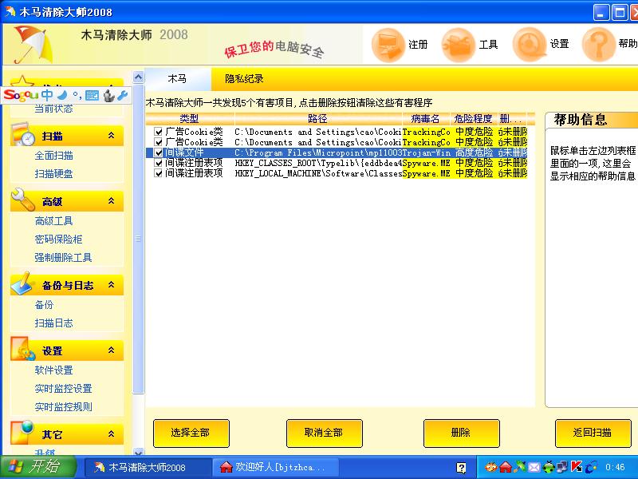Screen dimensions: 638x479
Task: Open the 全面扫描 link in the sidebar
Action: (53, 156)
